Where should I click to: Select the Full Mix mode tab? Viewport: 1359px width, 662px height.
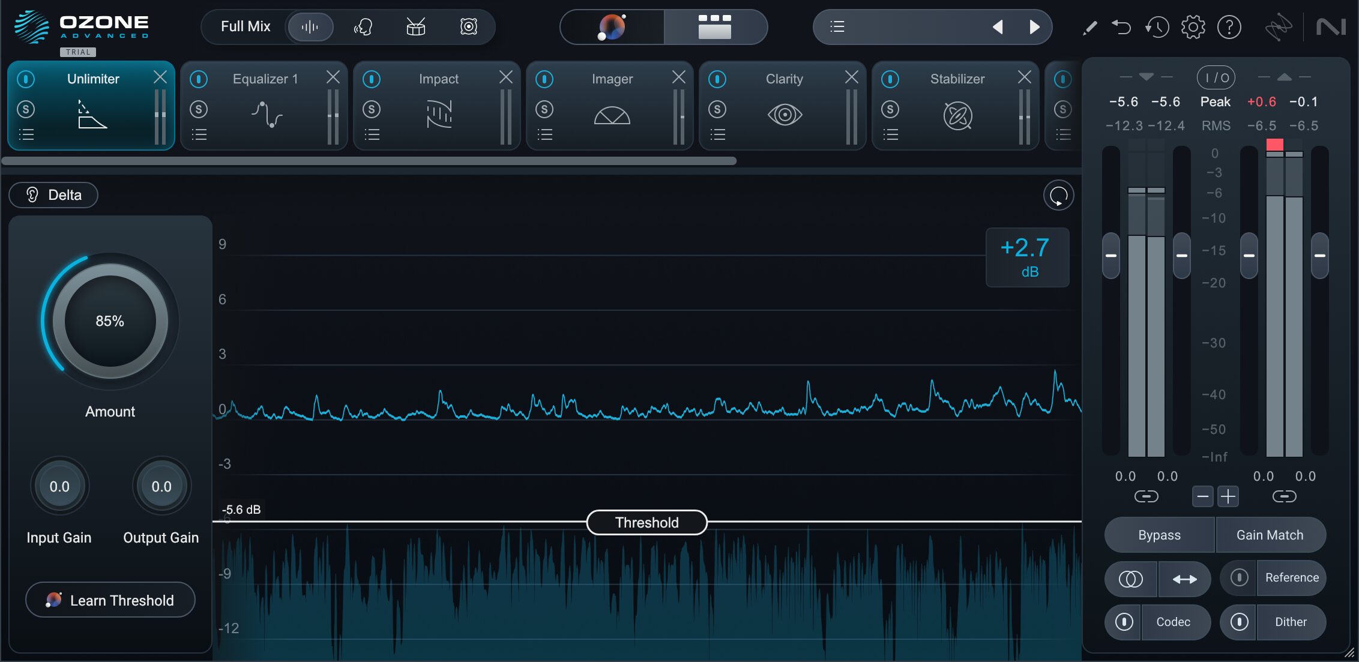[x=245, y=26]
